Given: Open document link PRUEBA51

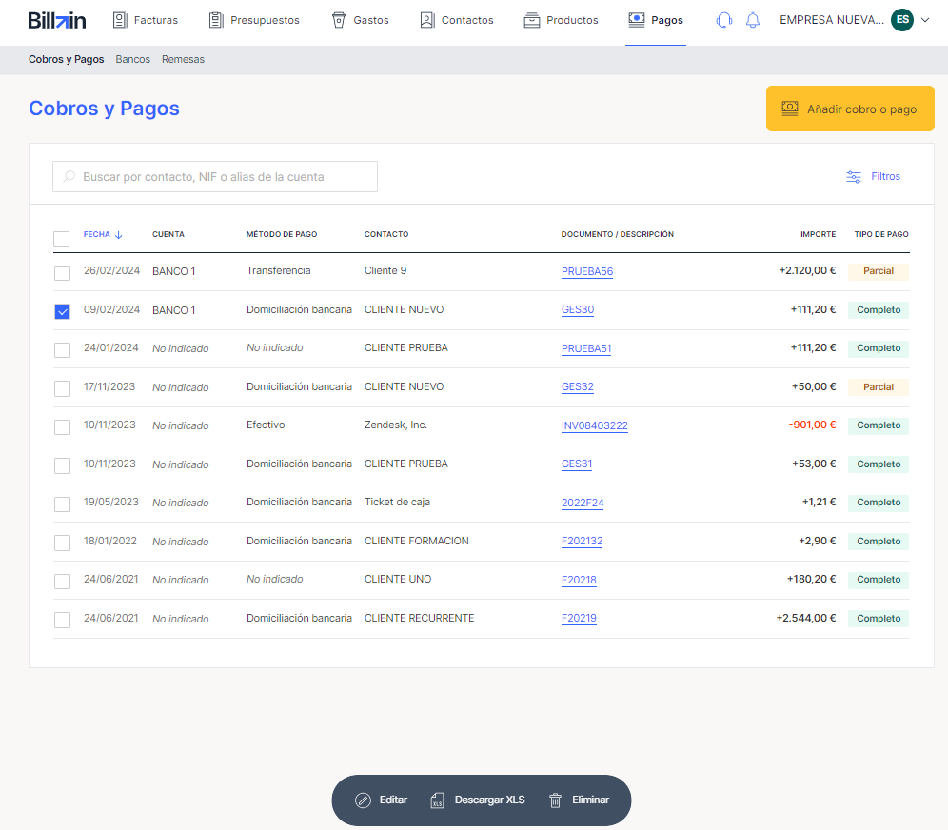Looking at the screenshot, I should [x=586, y=348].
